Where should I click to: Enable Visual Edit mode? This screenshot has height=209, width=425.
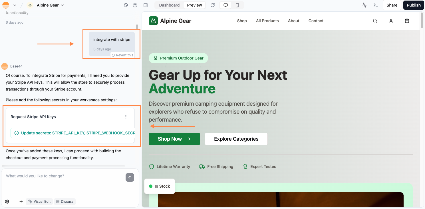39,202
